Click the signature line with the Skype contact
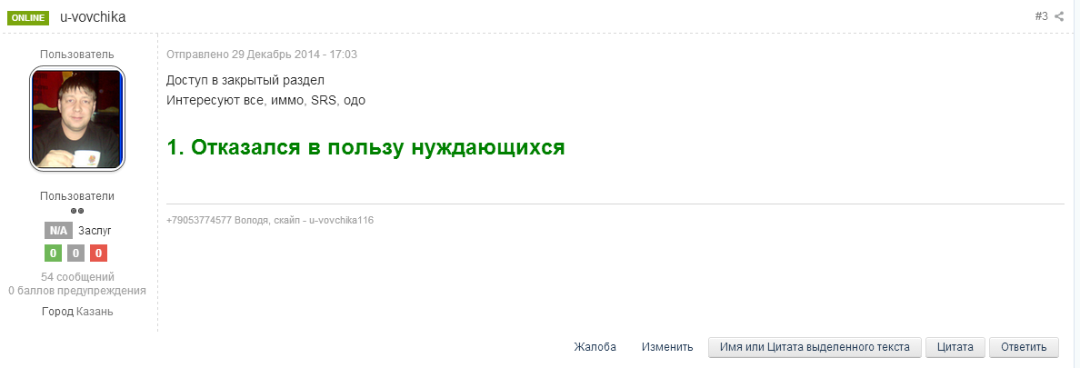1080x368 pixels. pyautogui.click(x=270, y=220)
